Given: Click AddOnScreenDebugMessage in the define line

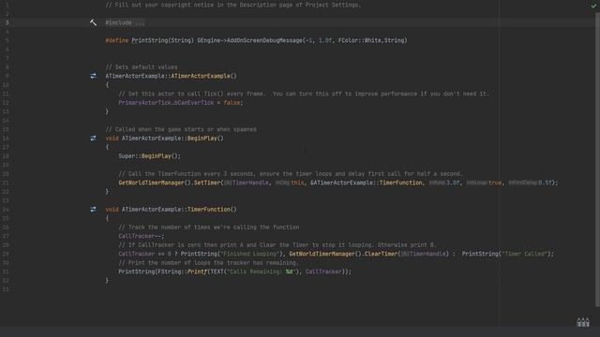Looking at the screenshot, I should (x=264, y=40).
